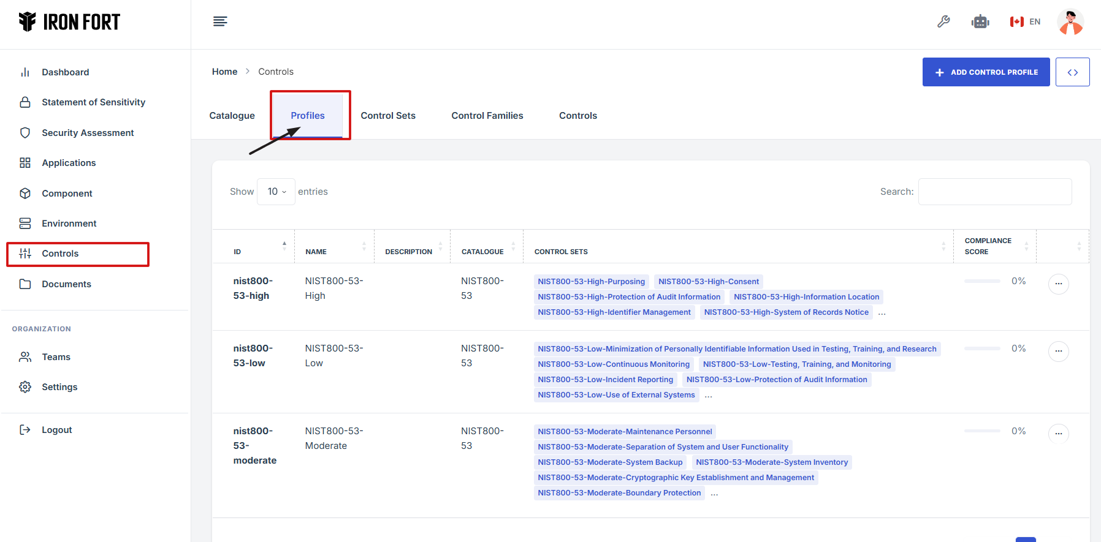This screenshot has height=542, width=1101.
Task: Click the code brackets icon button
Action: point(1072,72)
